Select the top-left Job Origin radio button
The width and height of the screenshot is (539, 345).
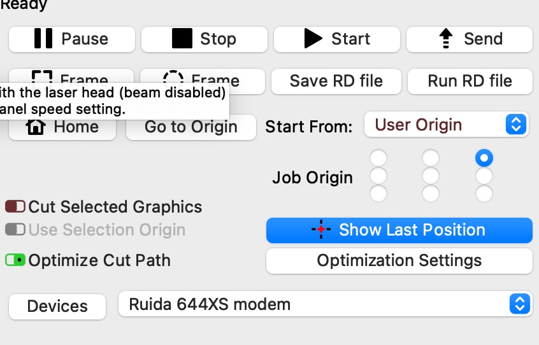coord(378,158)
